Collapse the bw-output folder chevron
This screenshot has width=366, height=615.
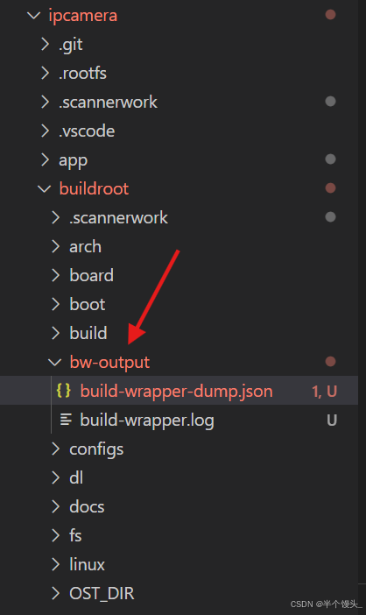click(x=55, y=362)
